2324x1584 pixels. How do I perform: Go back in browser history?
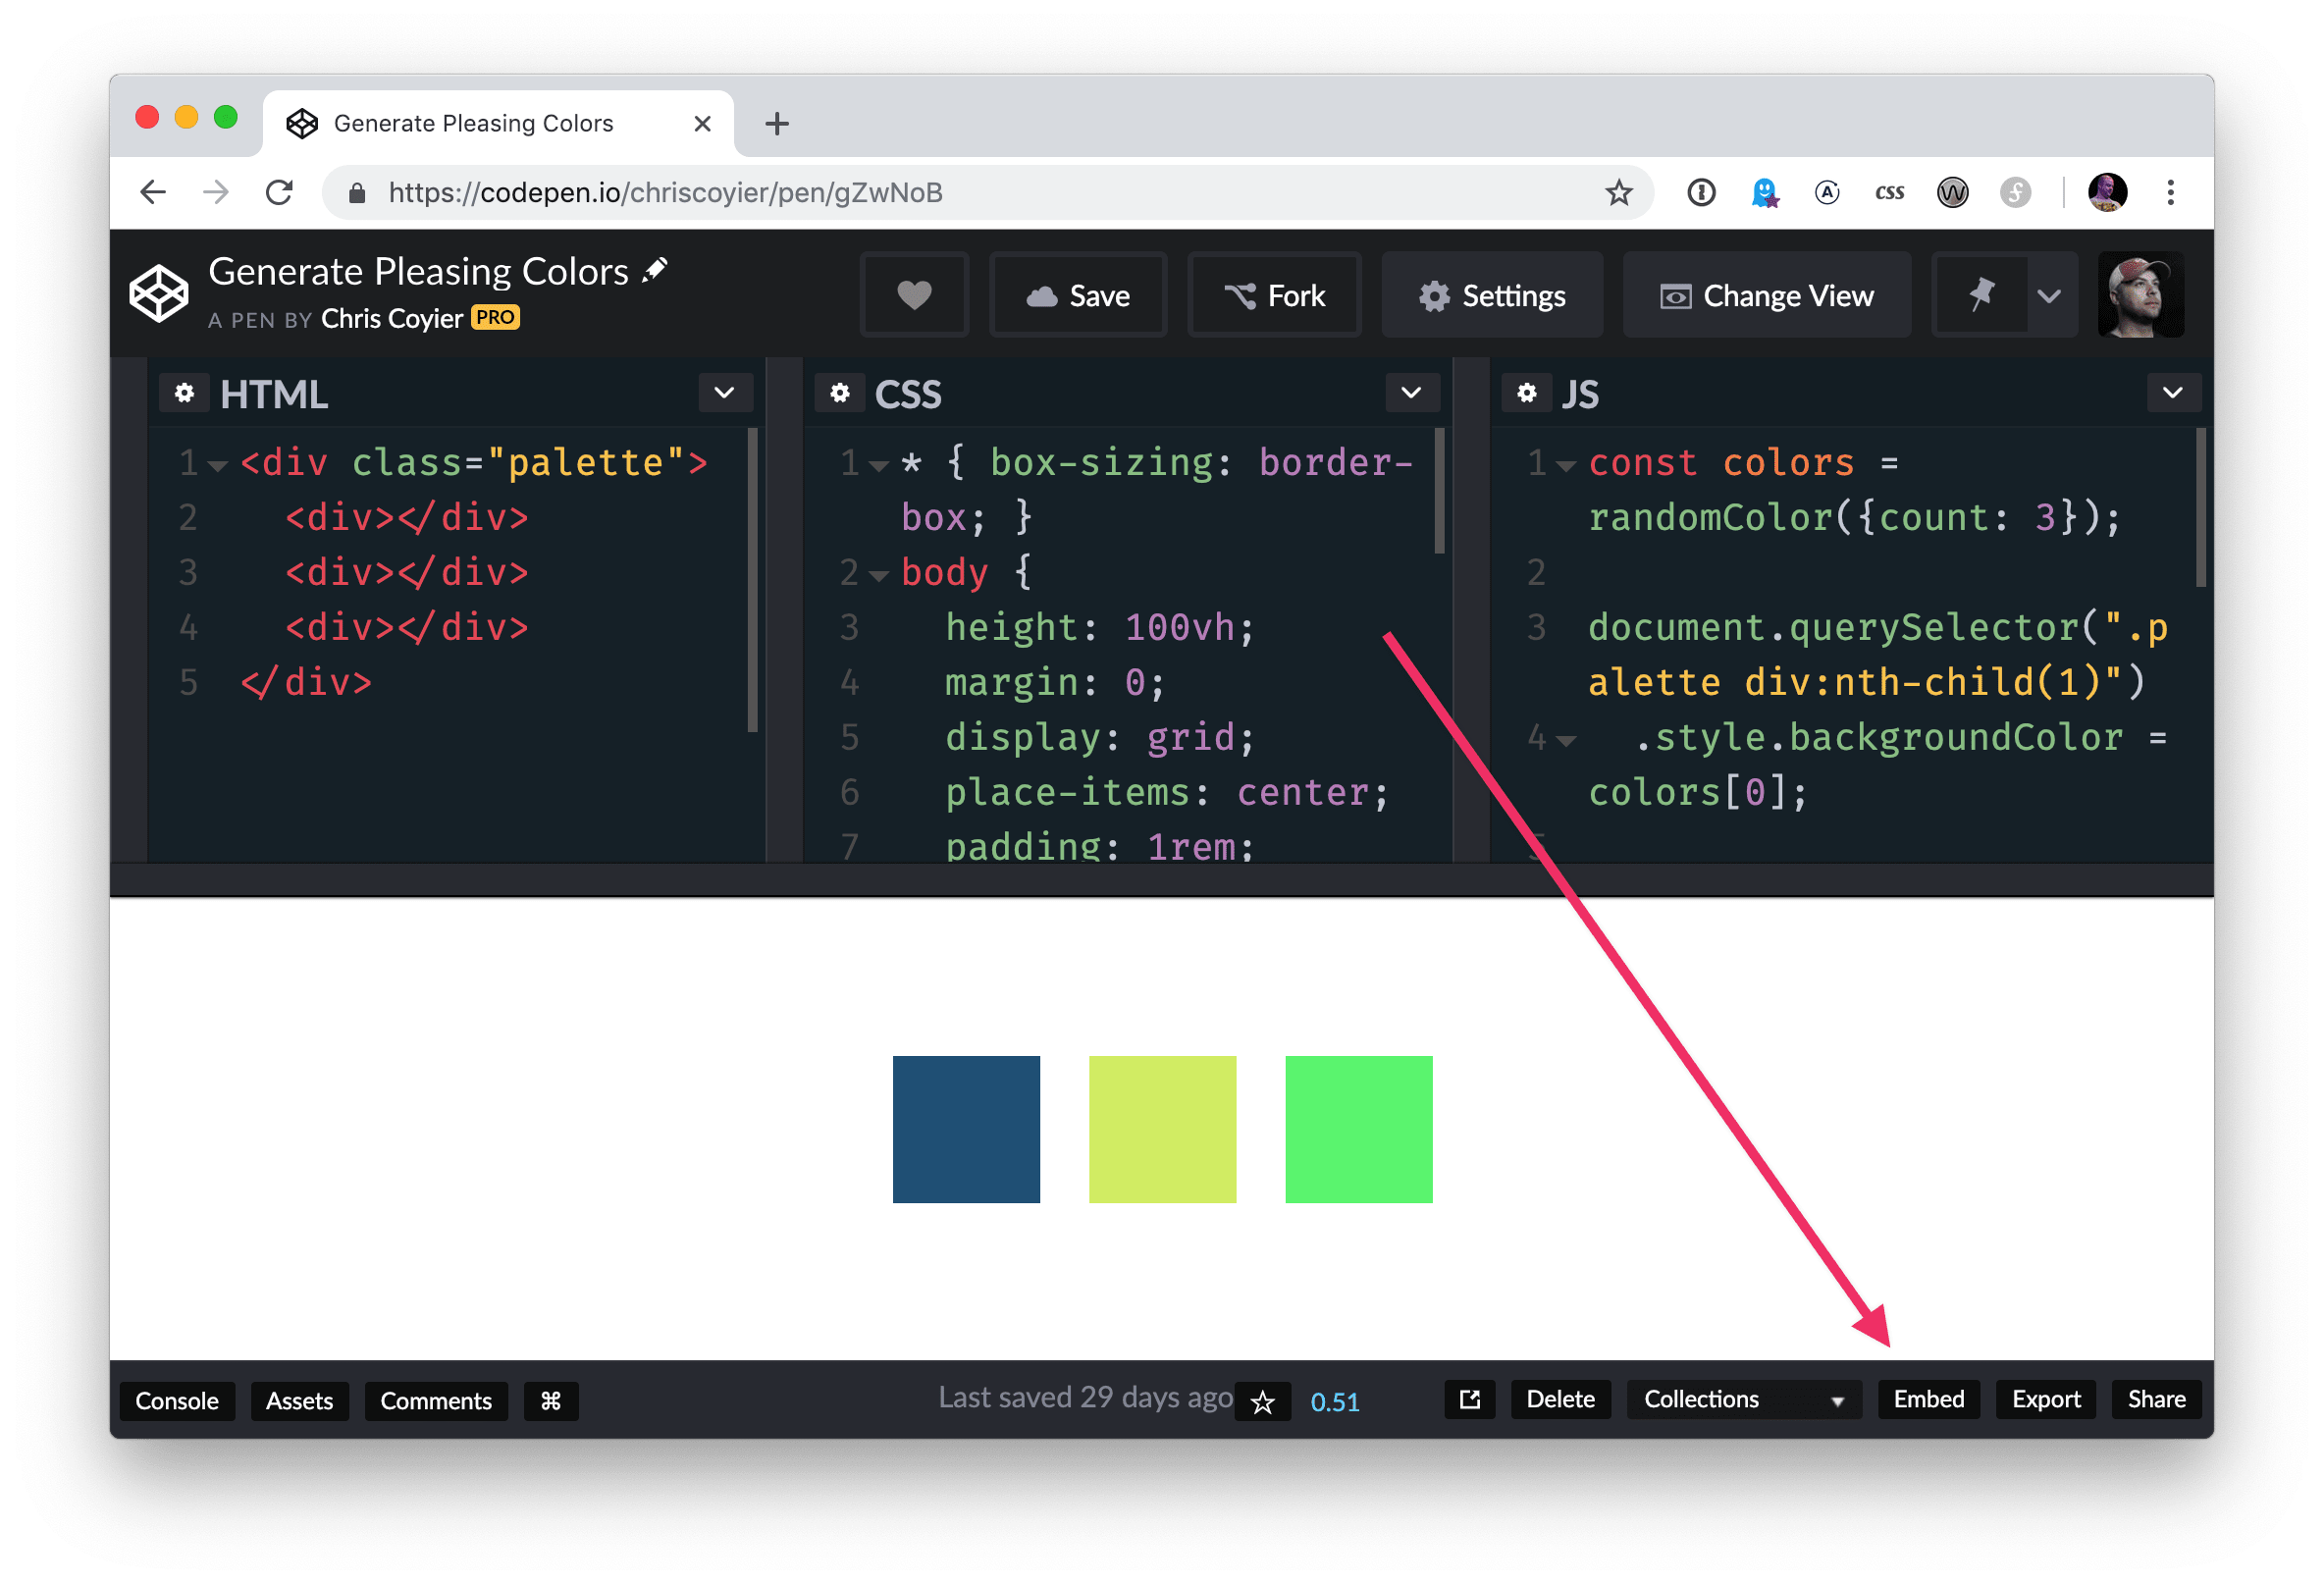tap(153, 192)
